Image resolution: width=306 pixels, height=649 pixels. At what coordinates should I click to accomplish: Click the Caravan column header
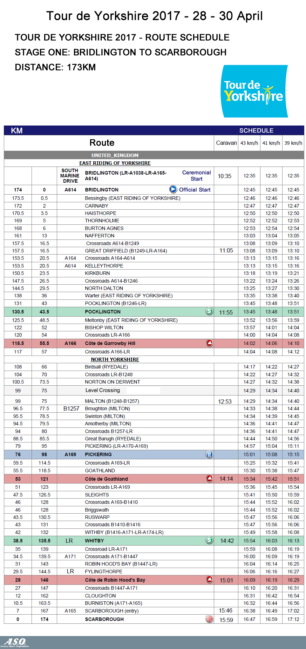click(x=226, y=143)
